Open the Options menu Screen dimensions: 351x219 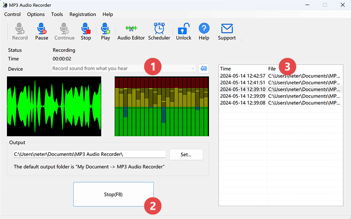36,14
